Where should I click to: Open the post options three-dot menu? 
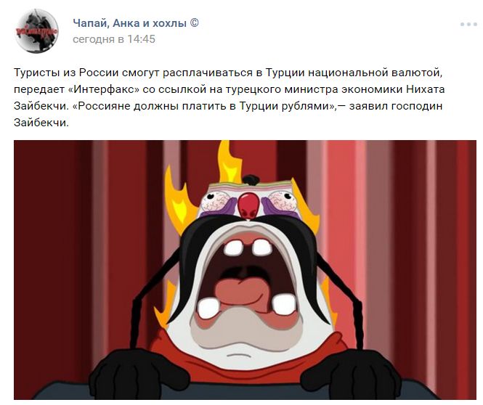(468, 24)
